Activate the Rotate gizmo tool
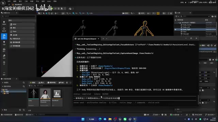This screenshot has width=218, height=122. (49, 13)
